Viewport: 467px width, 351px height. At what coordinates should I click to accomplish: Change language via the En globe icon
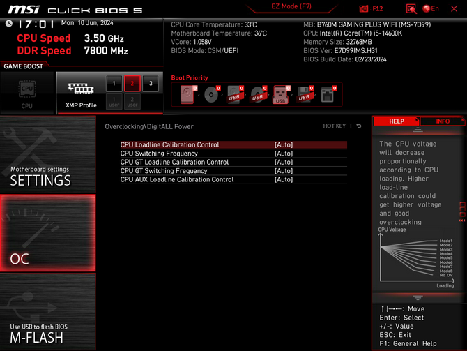(x=431, y=8)
